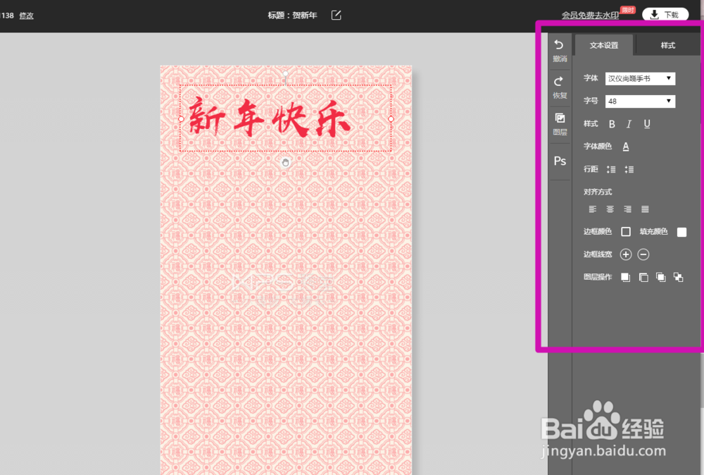Image resolution: width=704 pixels, height=475 pixels.
Task: Click the first layer operation (图层操作) icon
Action: click(x=625, y=277)
